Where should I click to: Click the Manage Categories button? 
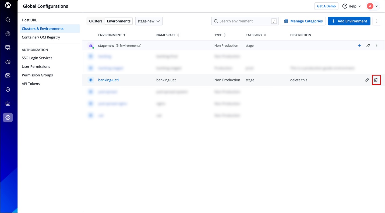303,21
